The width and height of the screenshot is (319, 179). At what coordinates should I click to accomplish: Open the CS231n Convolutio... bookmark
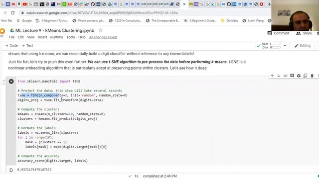pos(125,20)
